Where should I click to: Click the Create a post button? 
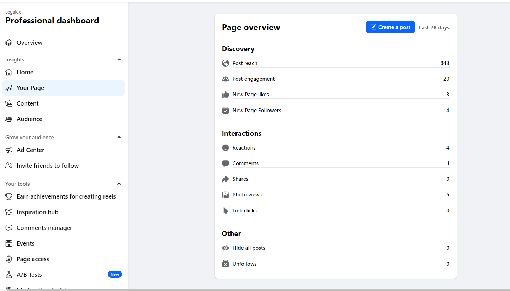click(390, 27)
